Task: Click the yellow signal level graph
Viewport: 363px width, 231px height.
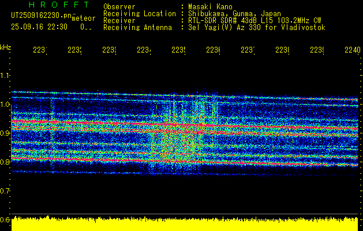Action: 185,223
